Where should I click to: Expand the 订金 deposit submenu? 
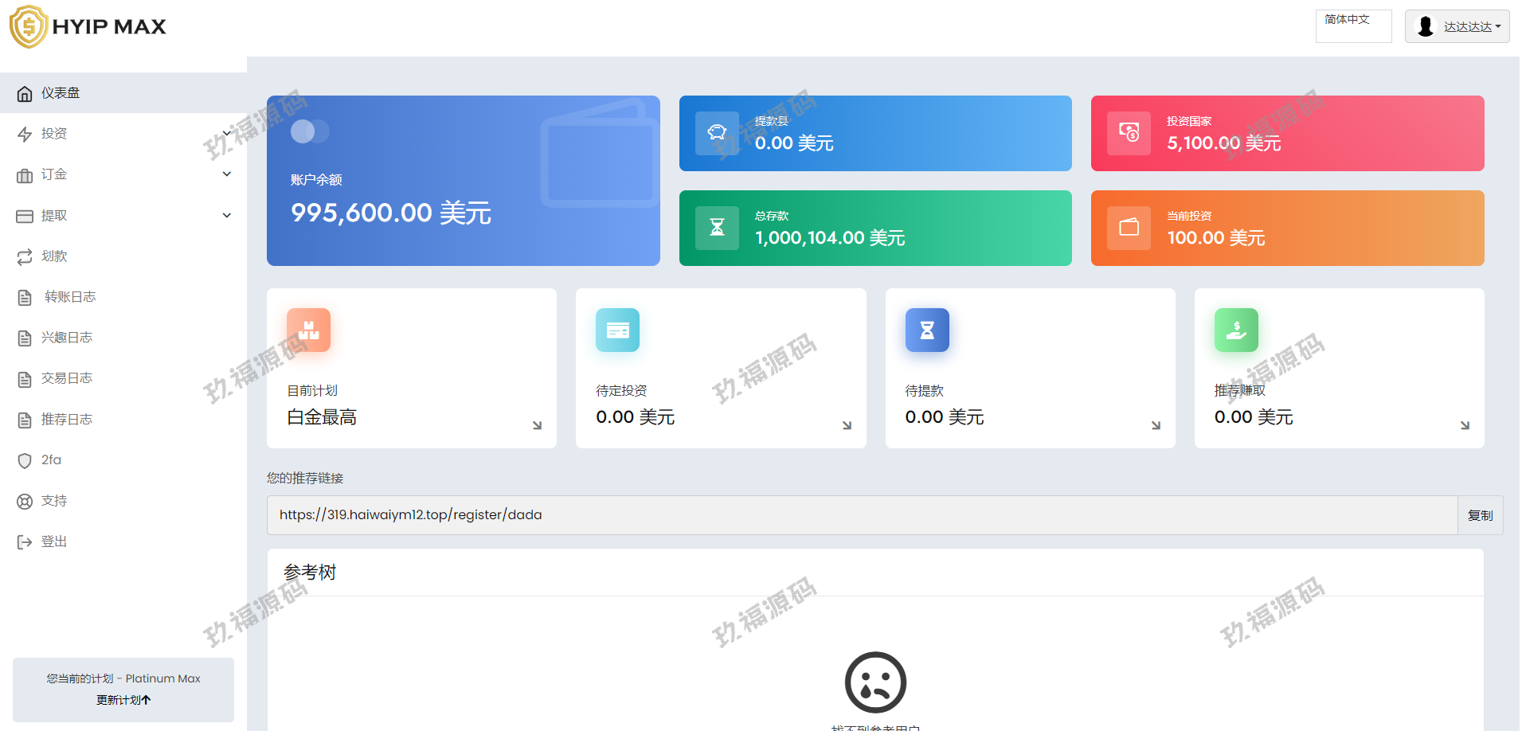pos(227,174)
